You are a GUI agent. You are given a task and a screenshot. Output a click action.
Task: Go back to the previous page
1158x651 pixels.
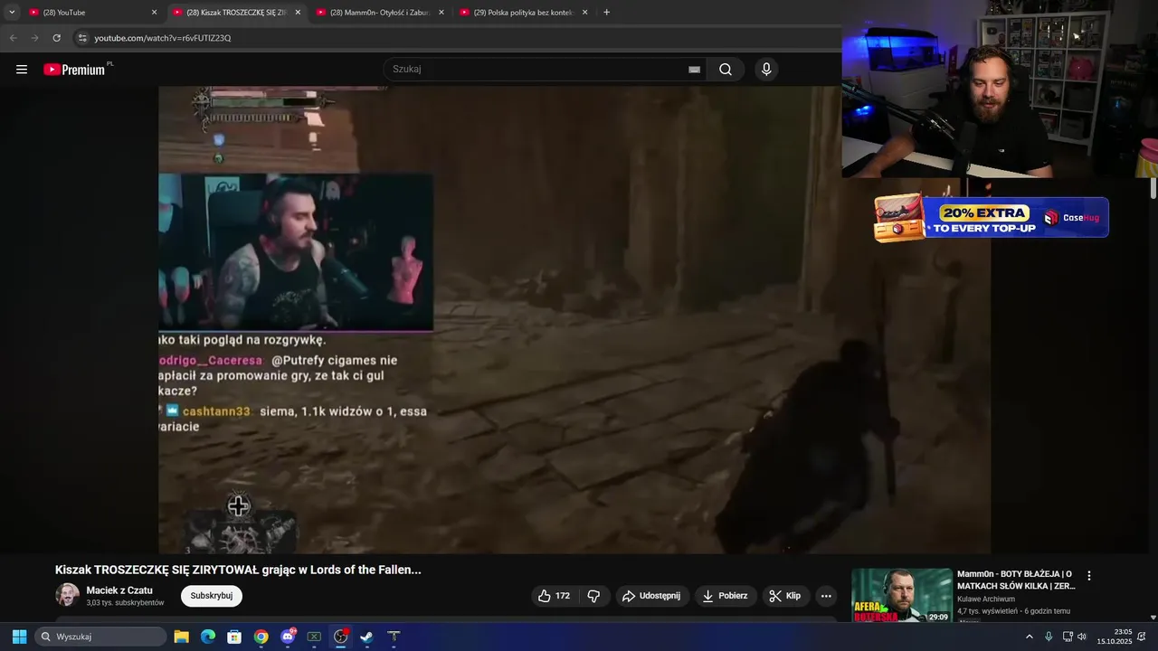(x=13, y=38)
